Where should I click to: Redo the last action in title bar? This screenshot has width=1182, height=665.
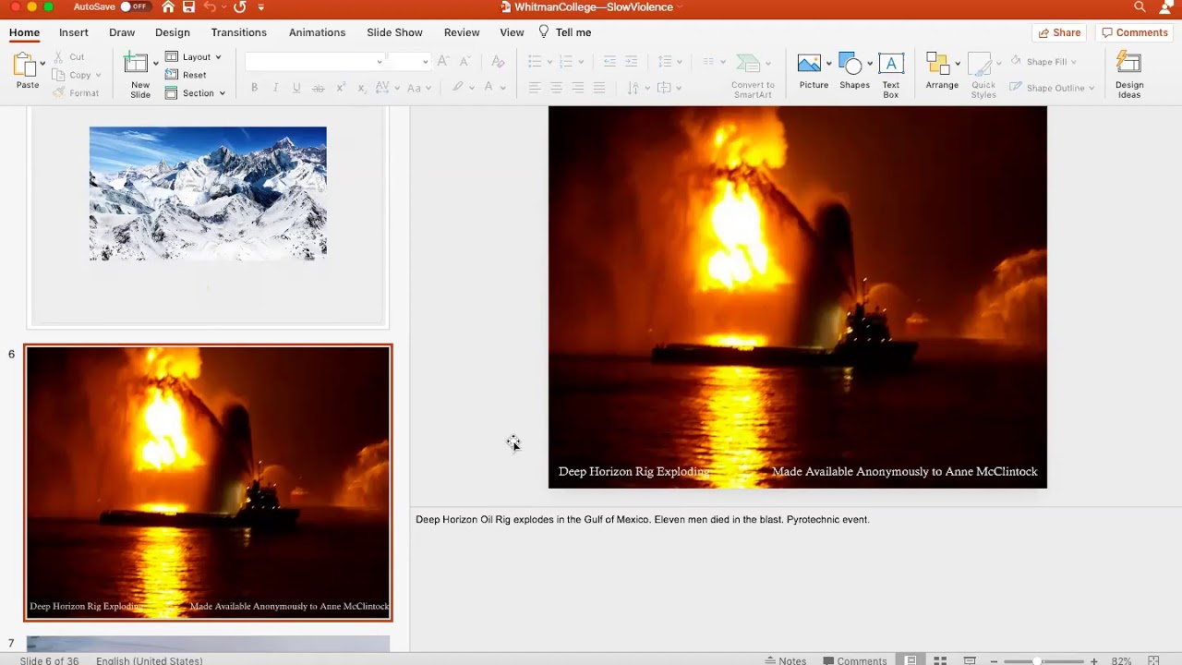pos(240,7)
